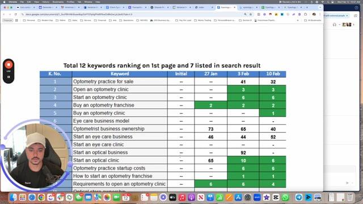Open Pages from the dock
363x204 pixels.
229,197
